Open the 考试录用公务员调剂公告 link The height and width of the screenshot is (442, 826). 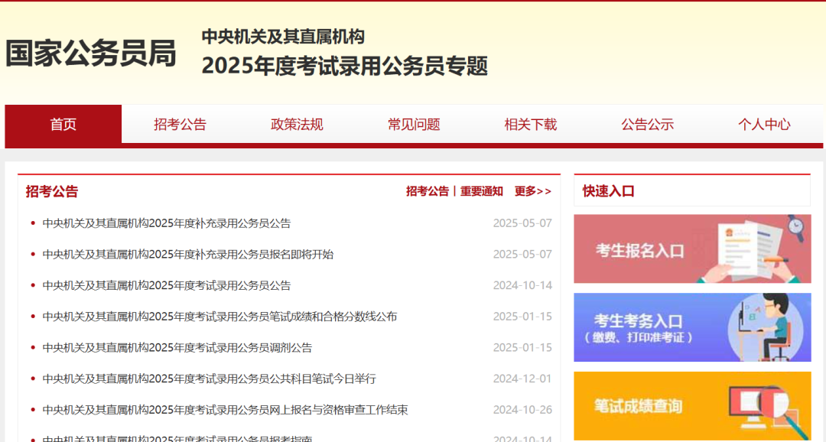tap(177, 348)
